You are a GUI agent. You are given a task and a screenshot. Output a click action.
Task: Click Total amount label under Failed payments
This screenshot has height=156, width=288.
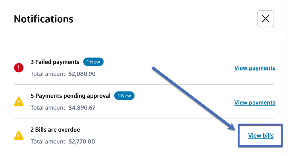coord(49,74)
